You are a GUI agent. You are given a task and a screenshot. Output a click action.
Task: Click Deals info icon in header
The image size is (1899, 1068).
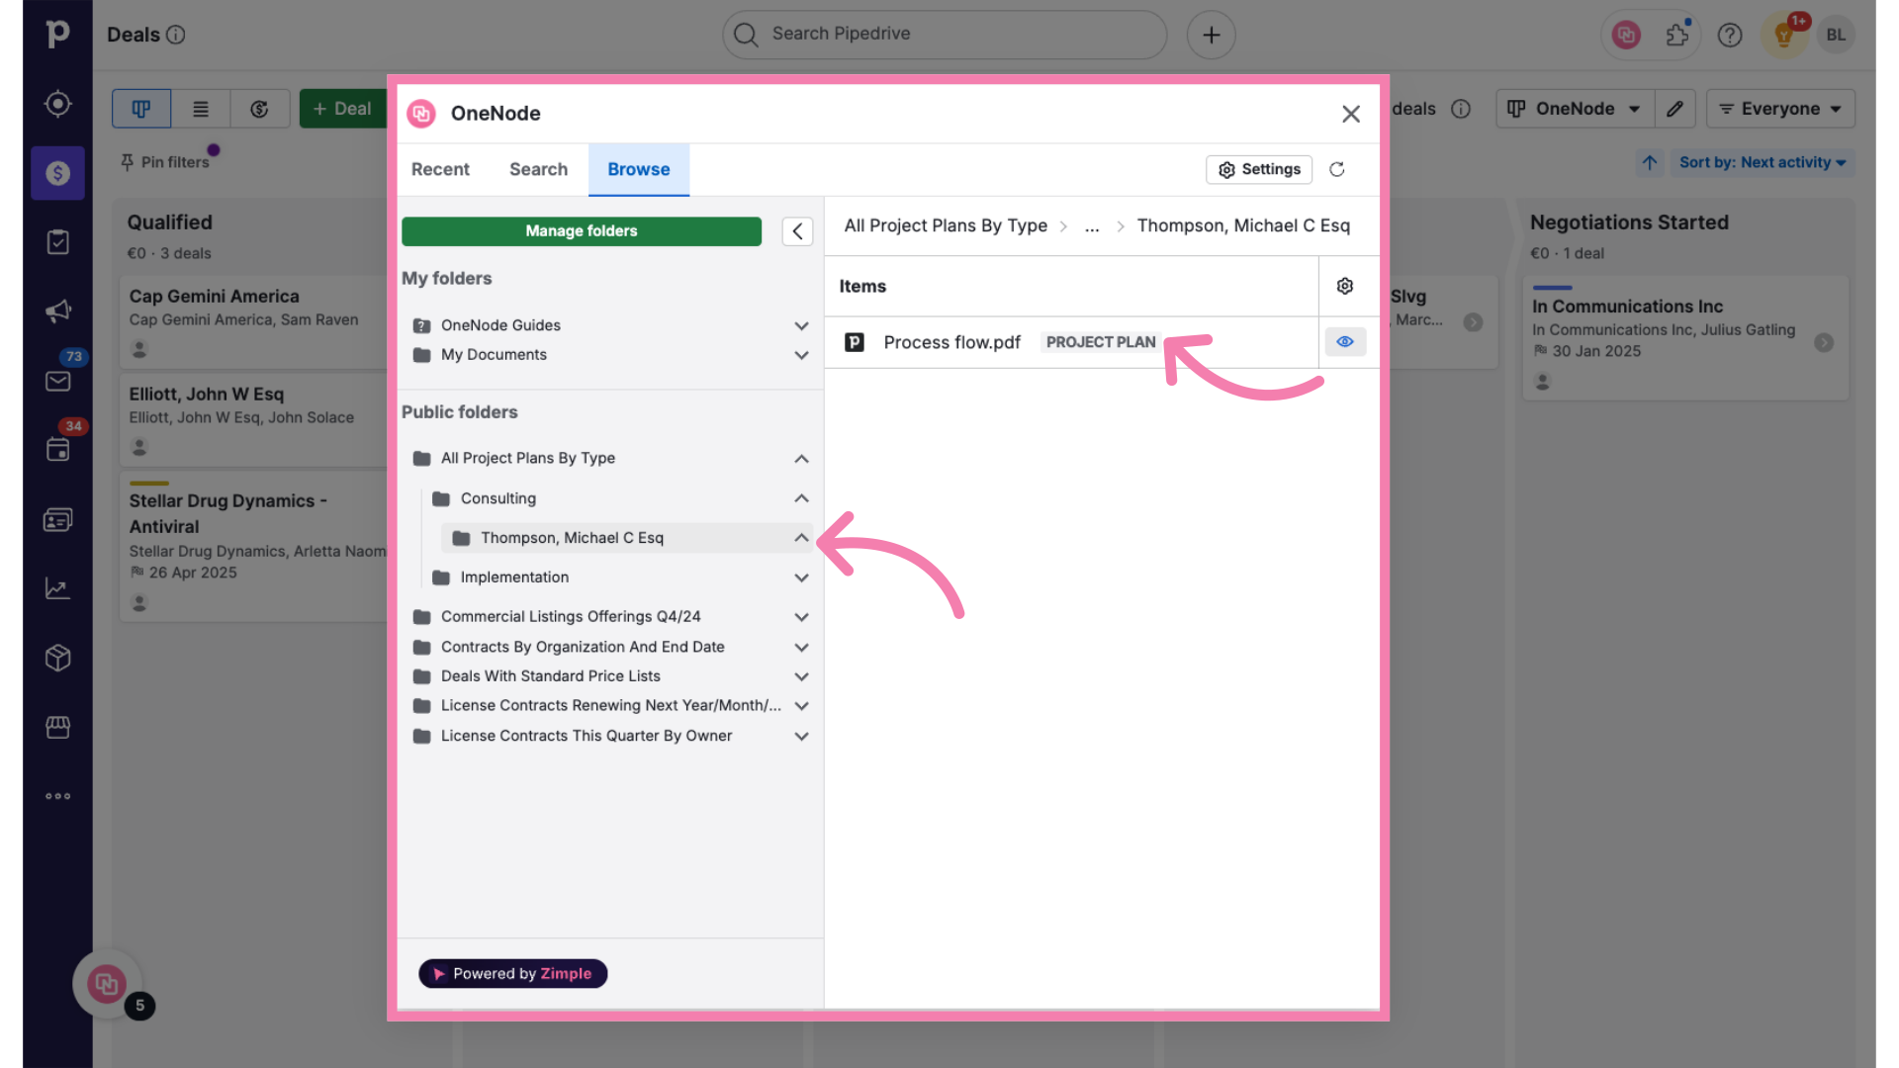[175, 35]
